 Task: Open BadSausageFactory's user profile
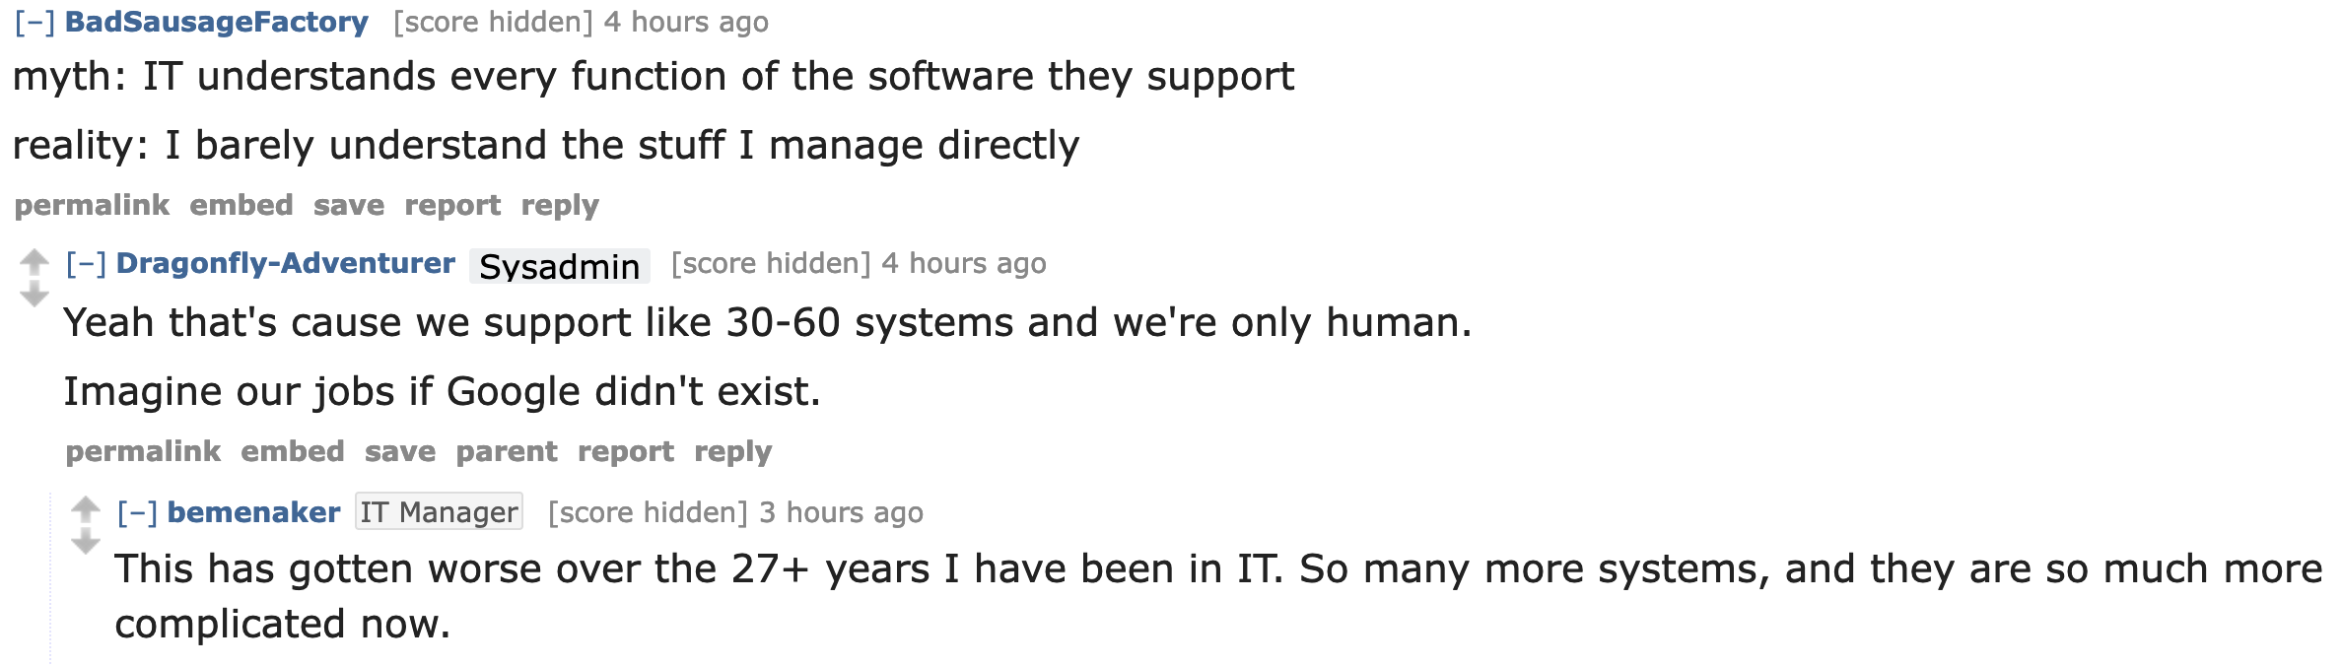(216, 22)
